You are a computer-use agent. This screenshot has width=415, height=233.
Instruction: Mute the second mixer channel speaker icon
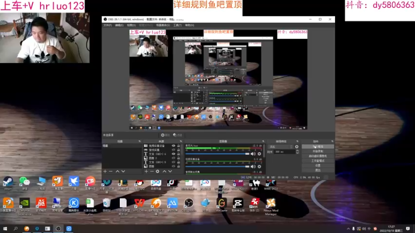[x=253, y=166]
